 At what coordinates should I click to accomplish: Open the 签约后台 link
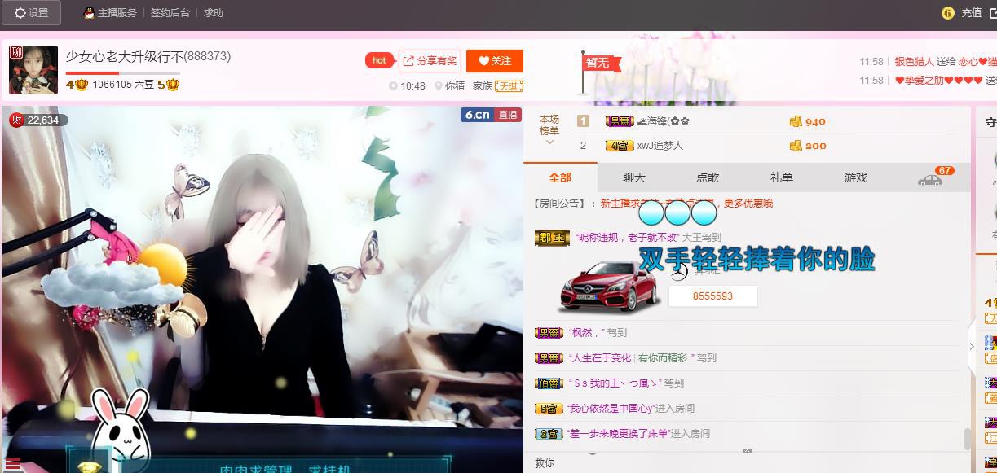click(170, 13)
